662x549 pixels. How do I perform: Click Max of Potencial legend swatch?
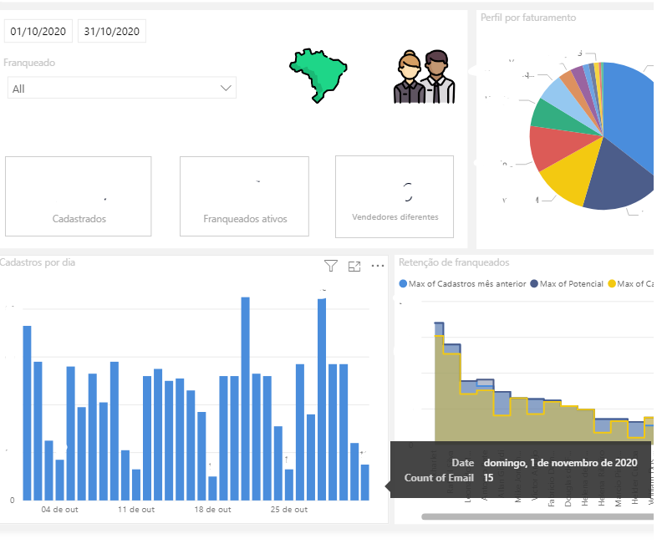534,284
